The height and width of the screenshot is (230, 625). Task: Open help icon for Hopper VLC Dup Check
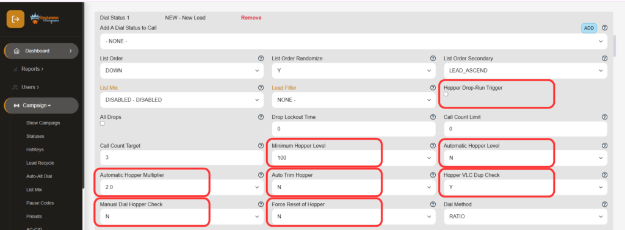(605, 175)
